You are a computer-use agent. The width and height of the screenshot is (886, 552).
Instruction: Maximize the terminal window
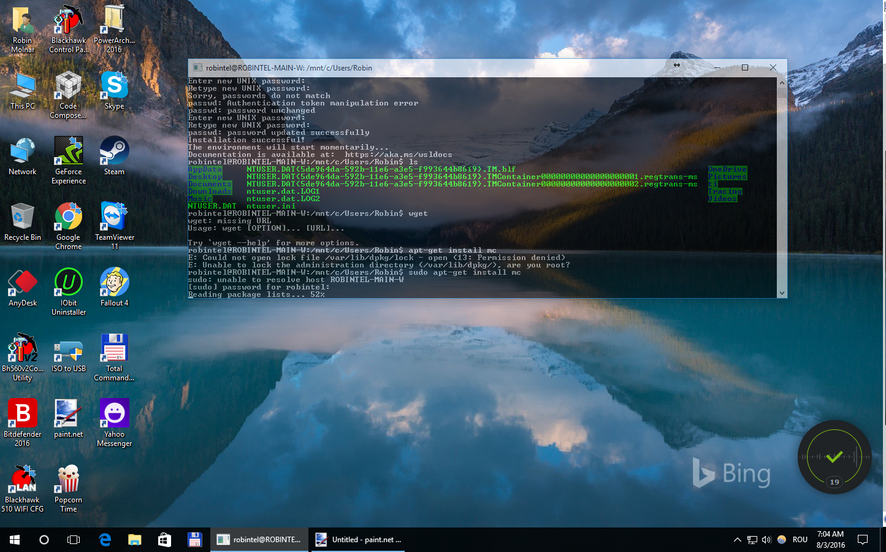(745, 67)
